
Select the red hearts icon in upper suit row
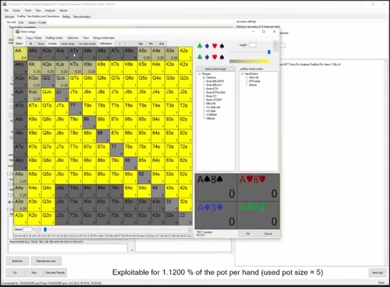tap(214, 46)
